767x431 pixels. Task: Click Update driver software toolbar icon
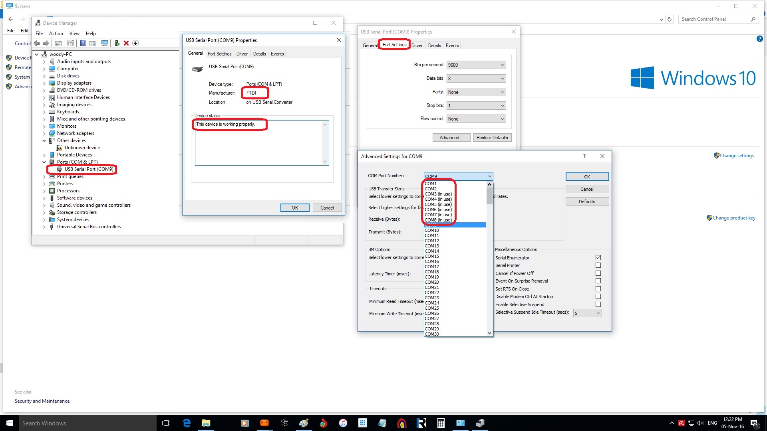(x=117, y=43)
